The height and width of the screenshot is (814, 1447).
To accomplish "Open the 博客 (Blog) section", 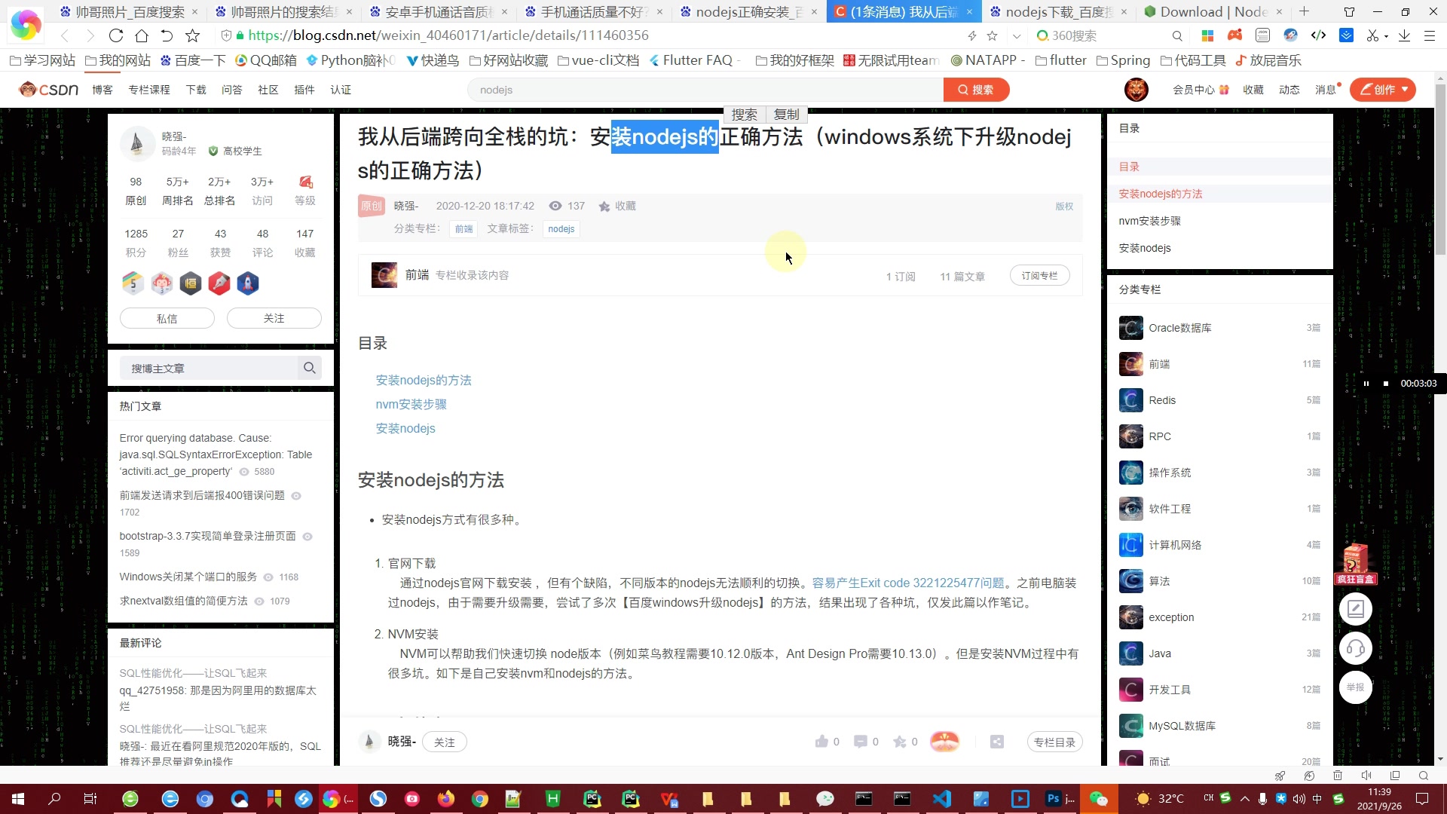I will 102,90.
